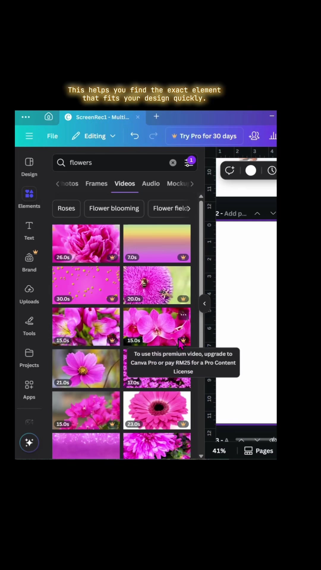Open the collaborators share icon
Screen dimensions: 321x570
(254, 136)
